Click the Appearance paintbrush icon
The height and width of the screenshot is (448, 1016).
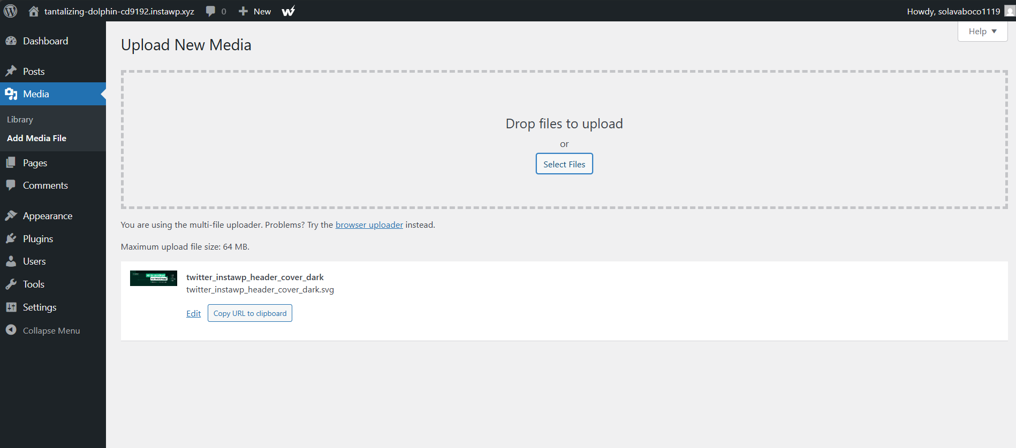coord(11,215)
